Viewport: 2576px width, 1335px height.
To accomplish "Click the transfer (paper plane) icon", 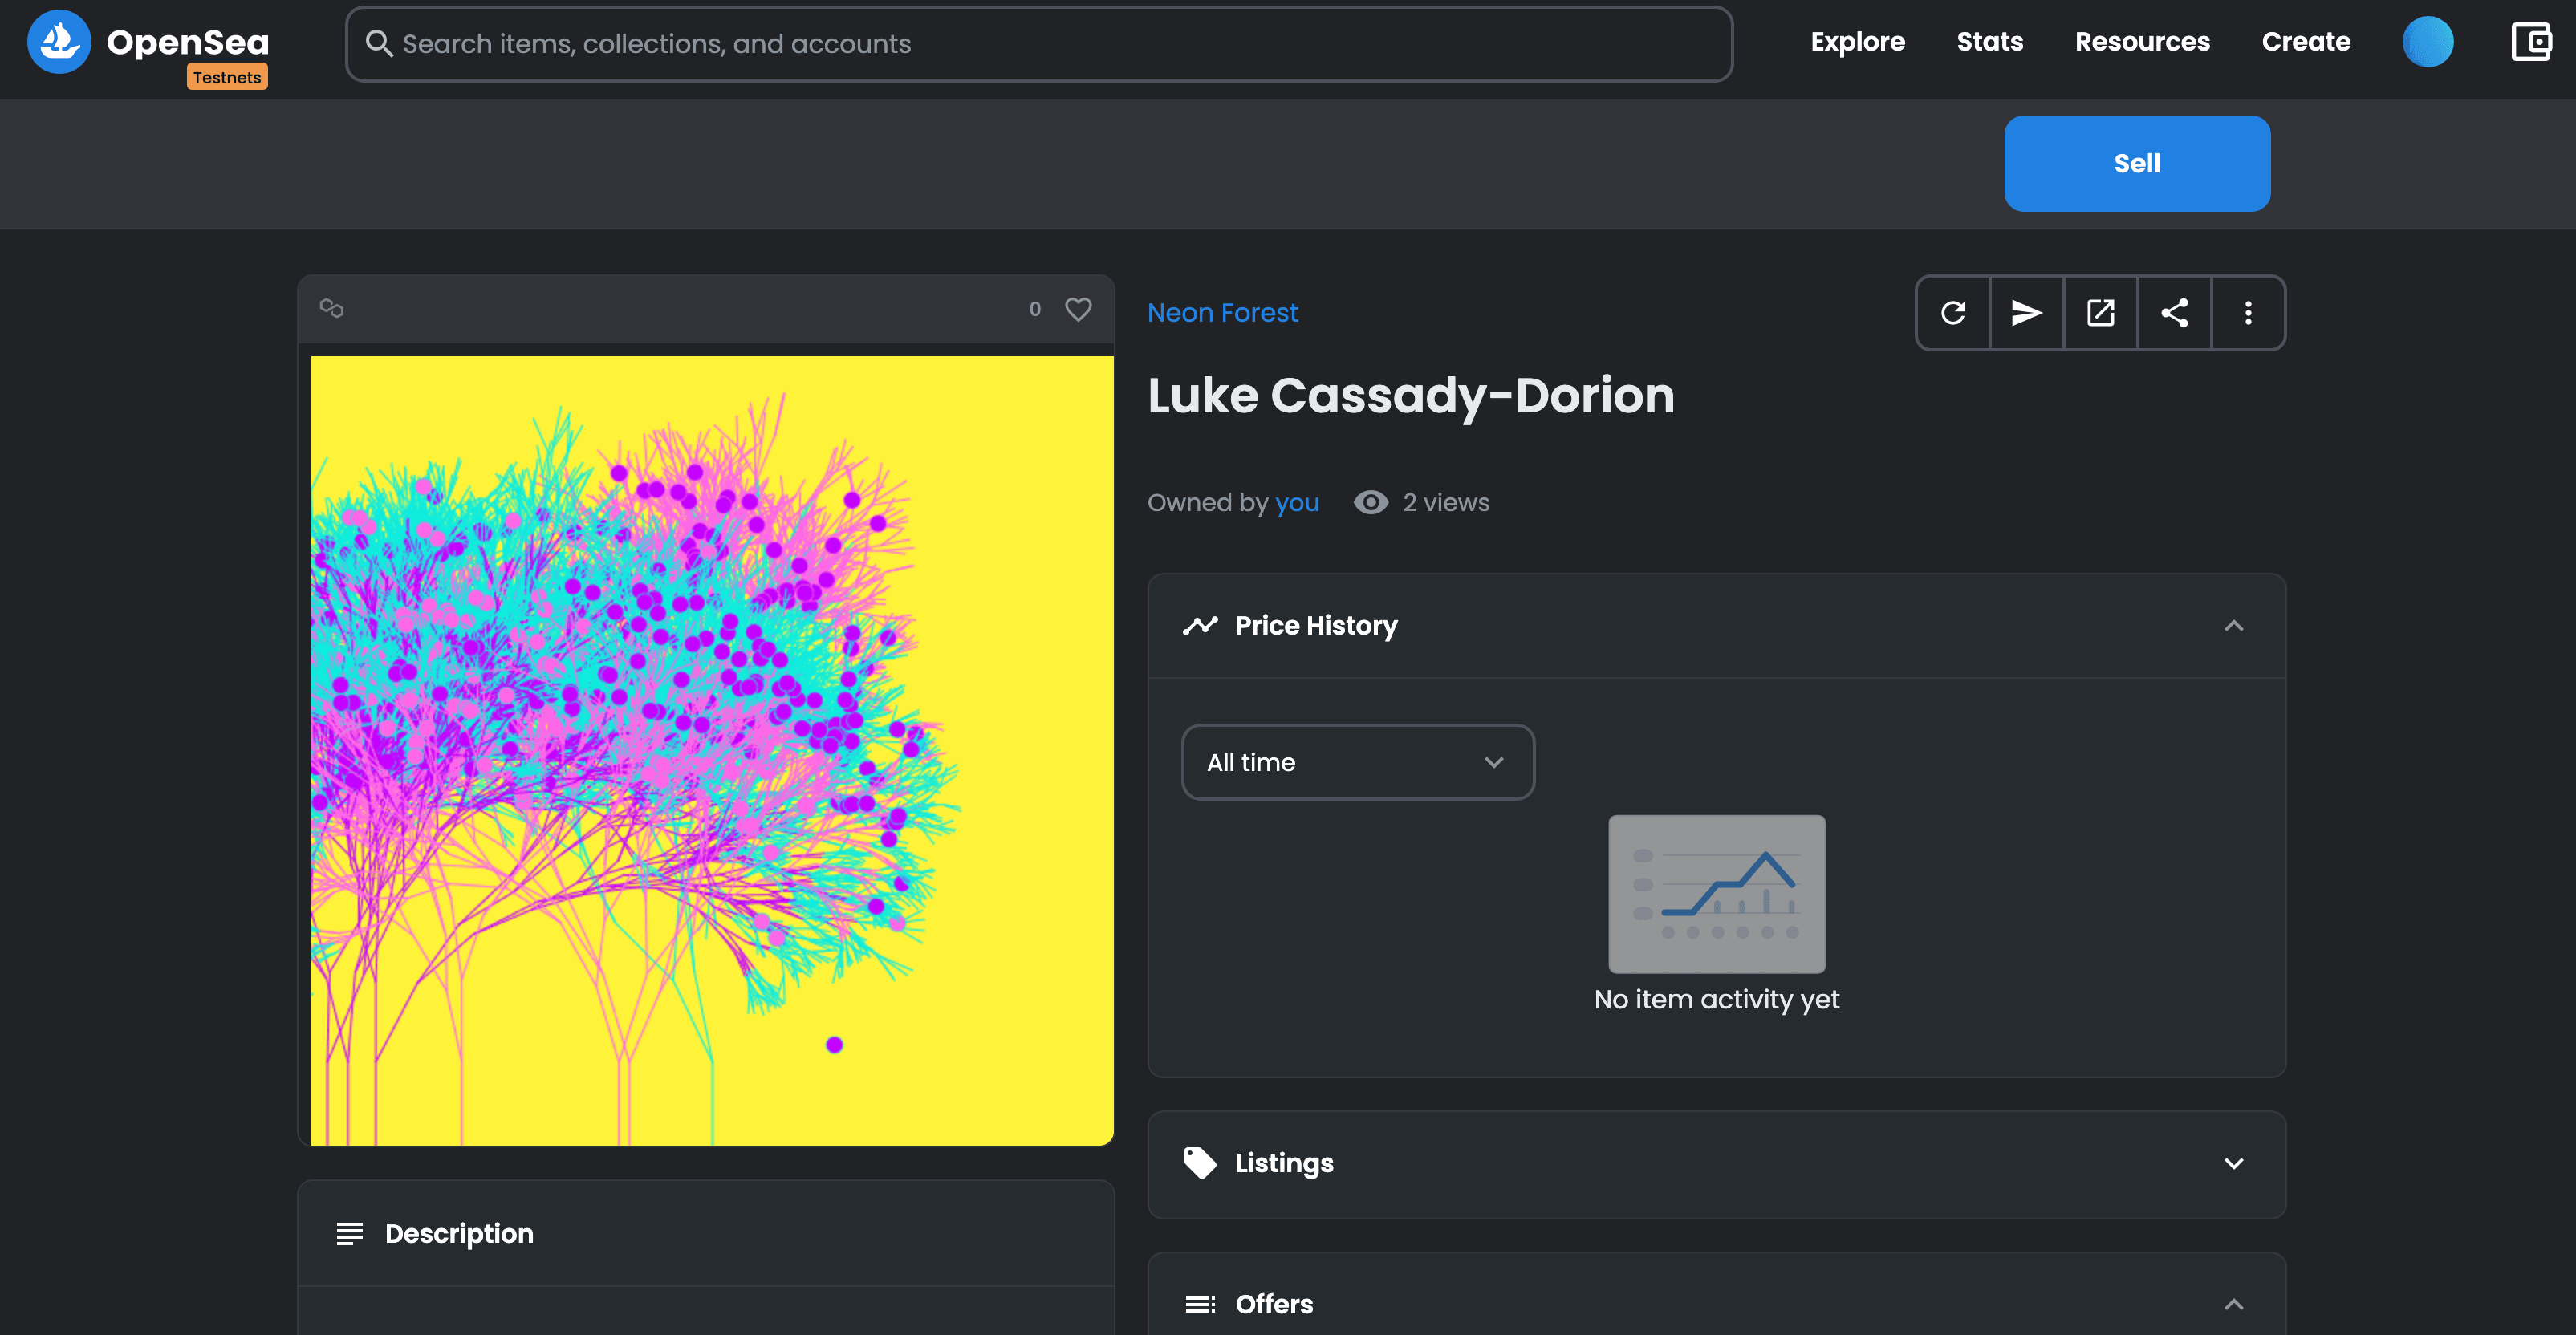I will (2026, 313).
